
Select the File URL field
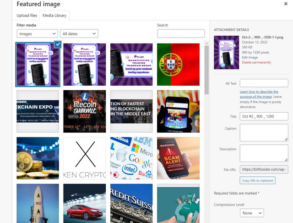(x=264, y=169)
